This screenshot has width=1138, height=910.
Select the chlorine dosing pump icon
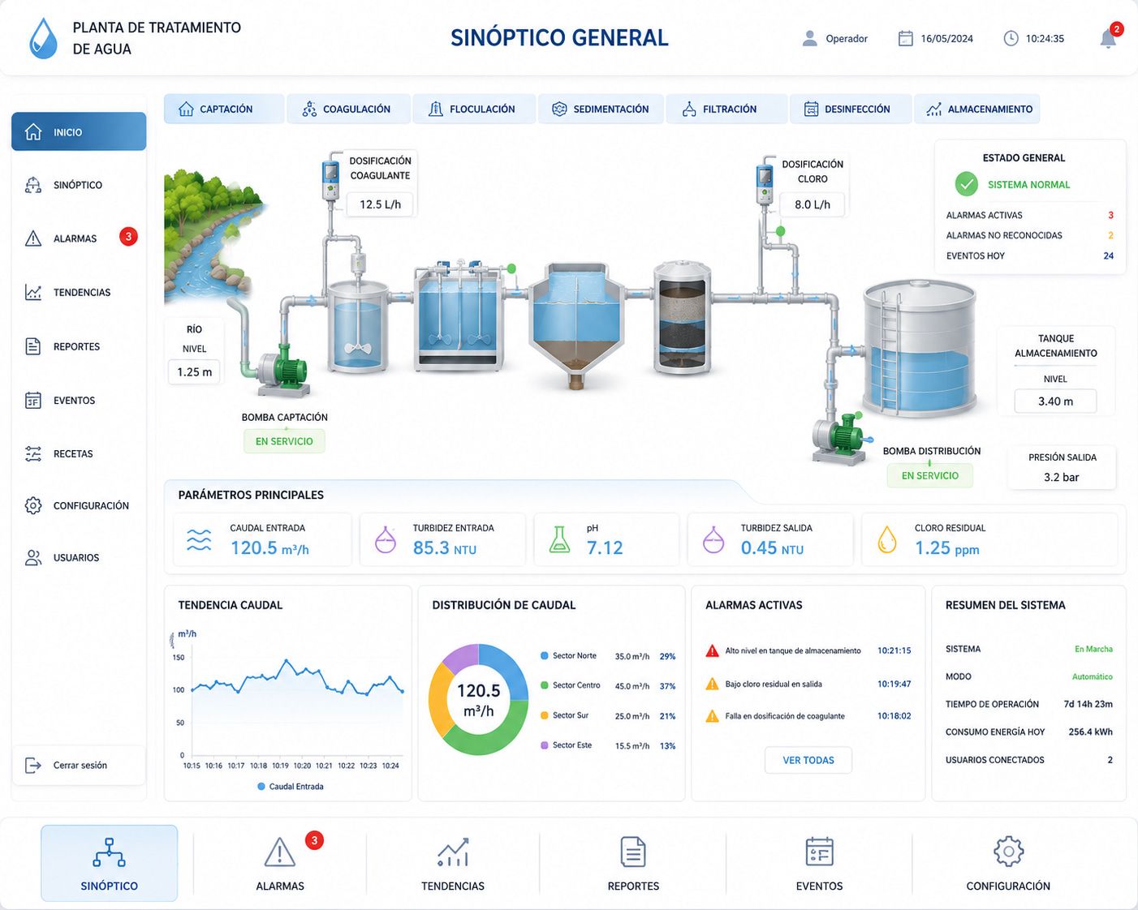(x=764, y=183)
